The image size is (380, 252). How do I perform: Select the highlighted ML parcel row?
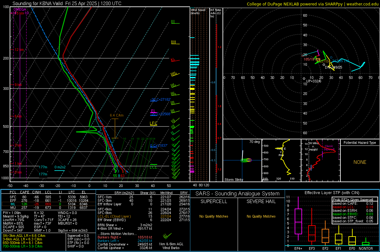pyautogui.click(x=49, y=204)
